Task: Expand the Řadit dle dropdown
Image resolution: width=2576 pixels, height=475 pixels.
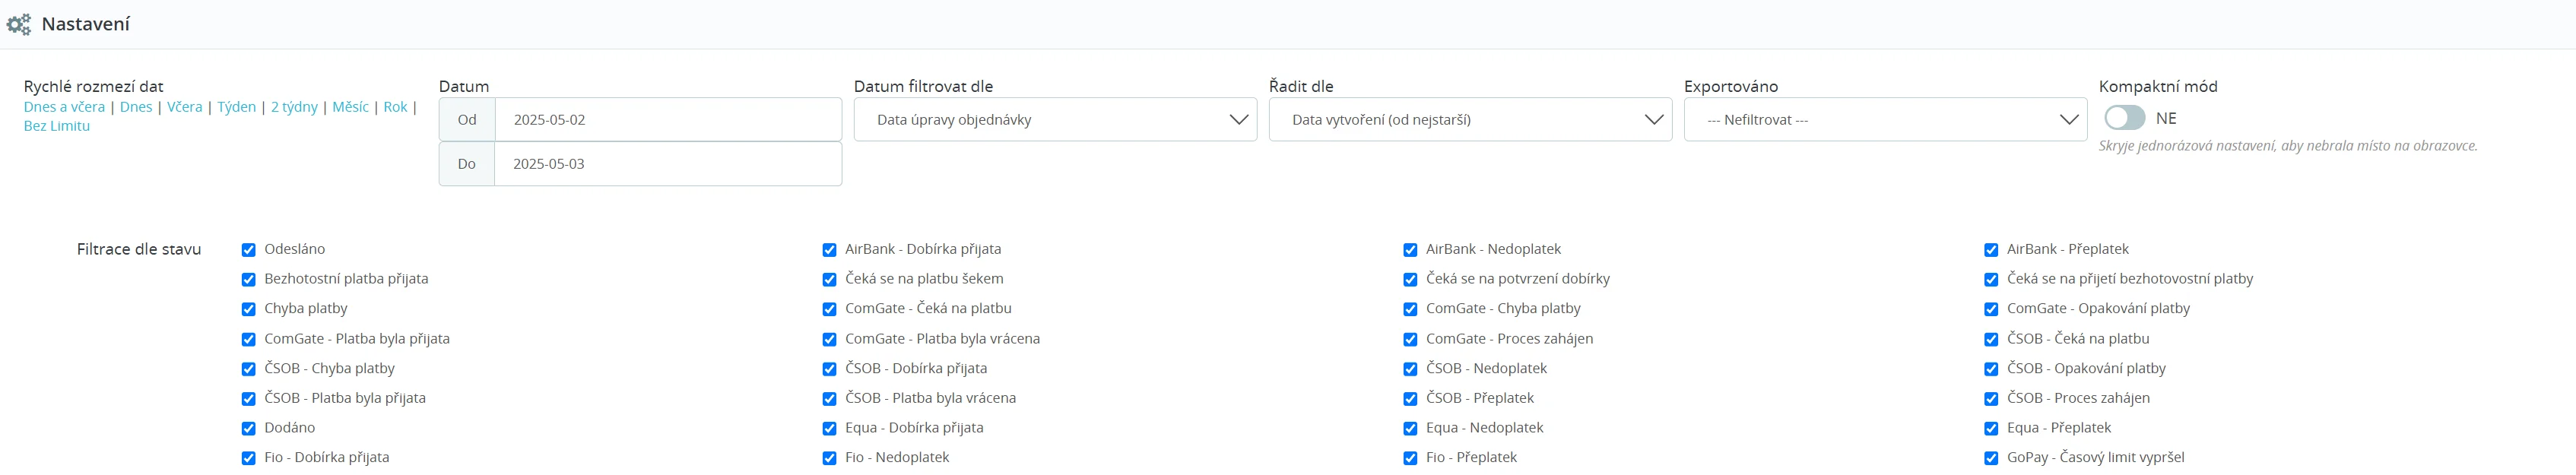Action: pyautogui.click(x=1469, y=120)
